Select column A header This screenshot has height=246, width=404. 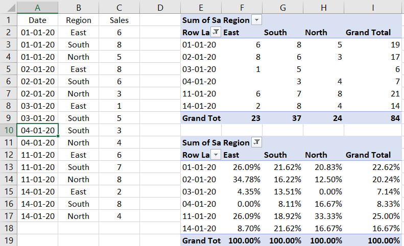coord(37,8)
